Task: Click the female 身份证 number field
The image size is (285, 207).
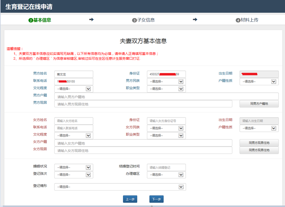Action: click(166, 121)
